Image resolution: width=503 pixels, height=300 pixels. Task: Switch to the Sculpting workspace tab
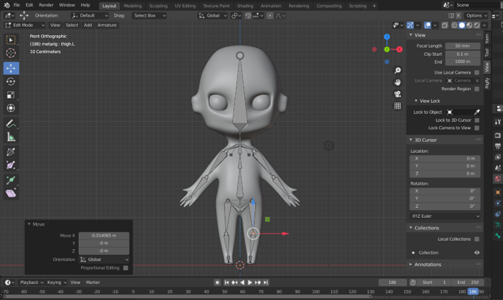(x=158, y=6)
